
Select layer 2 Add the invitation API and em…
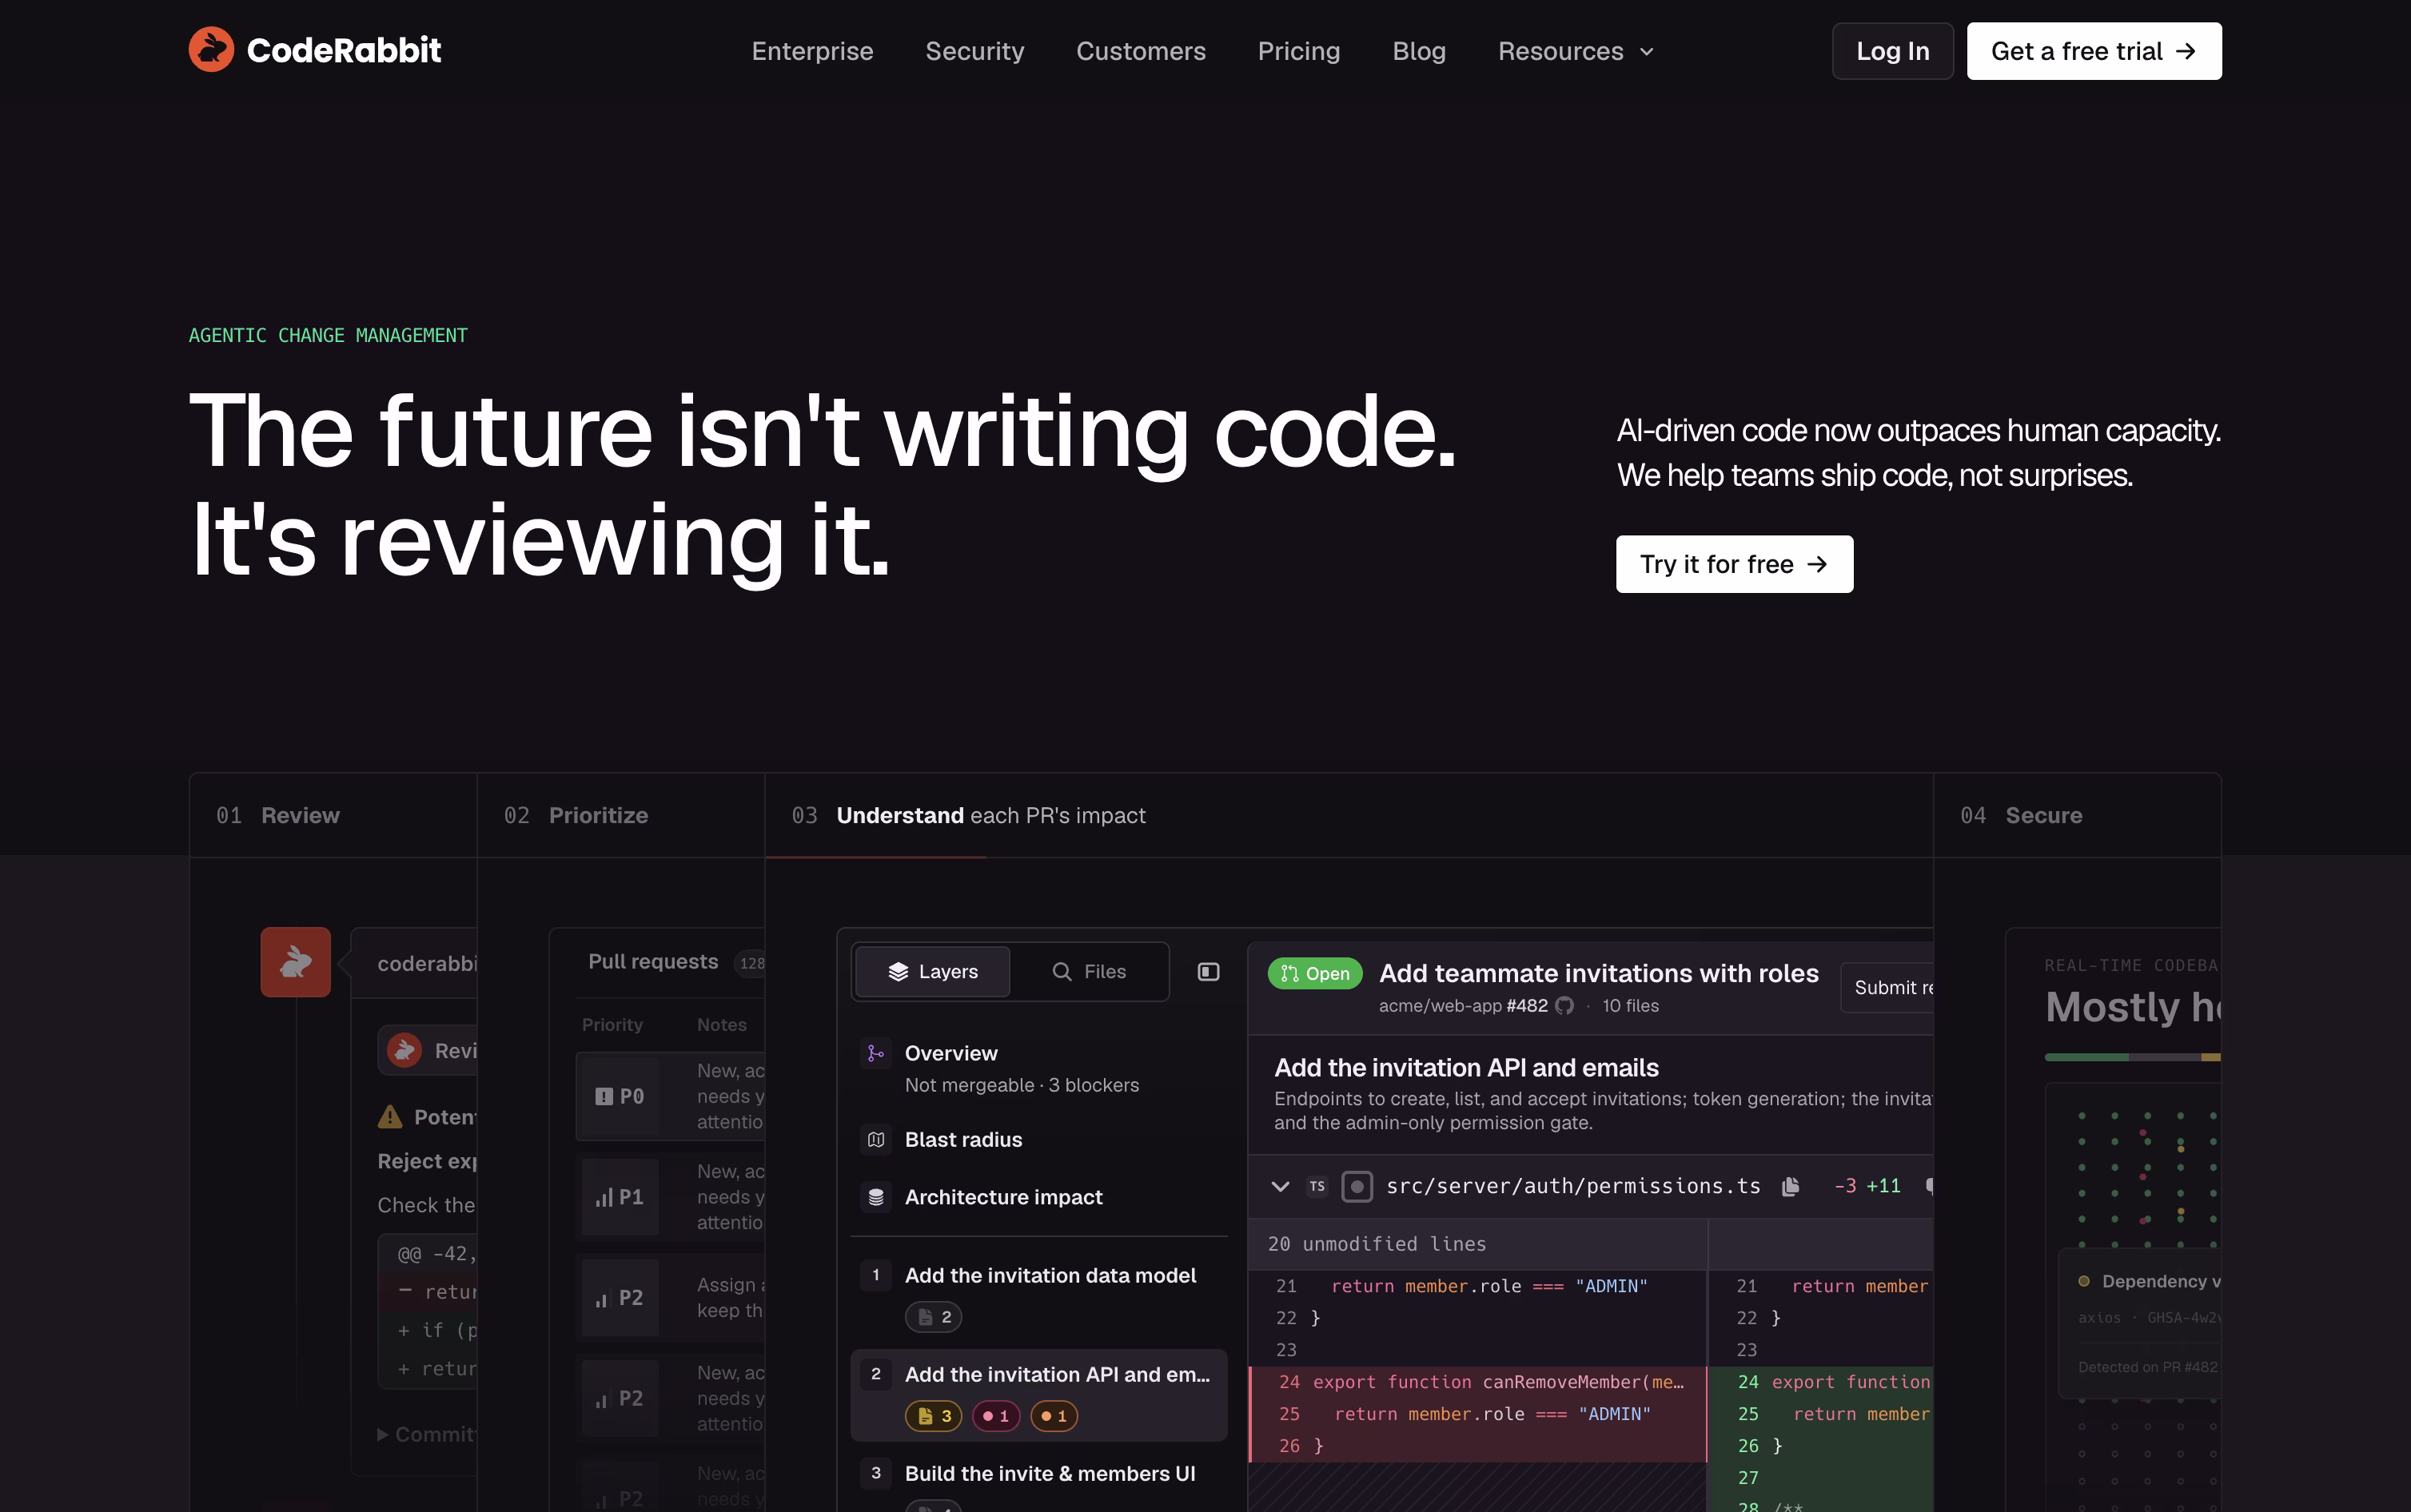pos(1038,1394)
